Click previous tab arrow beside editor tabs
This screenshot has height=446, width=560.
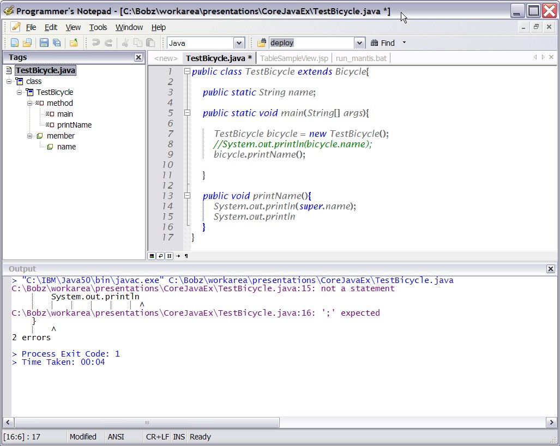(x=535, y=57)
